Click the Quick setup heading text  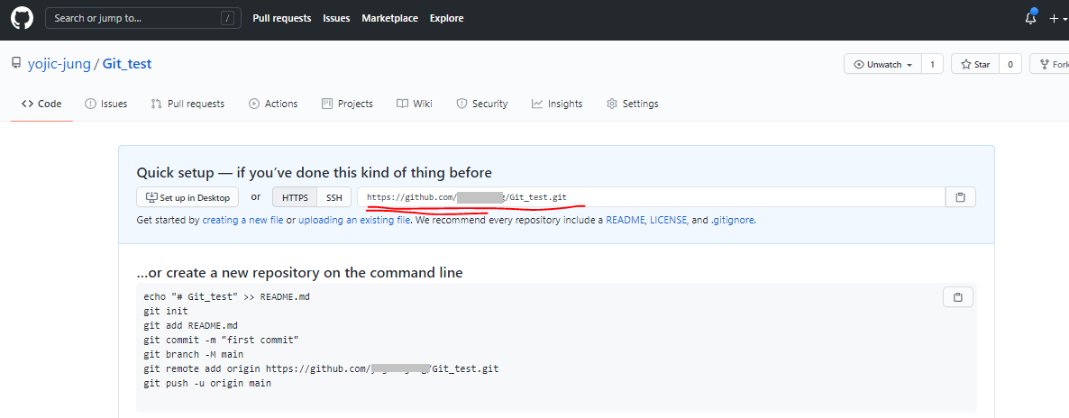[315, 172]
